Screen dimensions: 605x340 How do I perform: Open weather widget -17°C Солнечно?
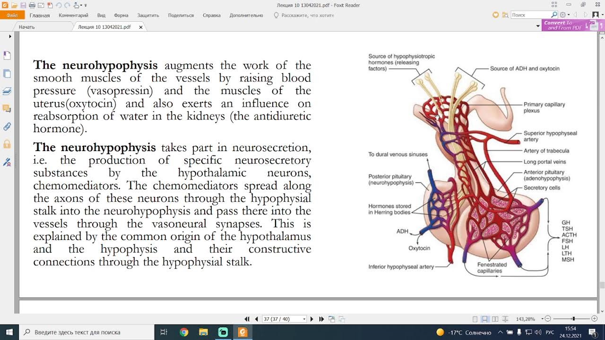click(464, 332)
